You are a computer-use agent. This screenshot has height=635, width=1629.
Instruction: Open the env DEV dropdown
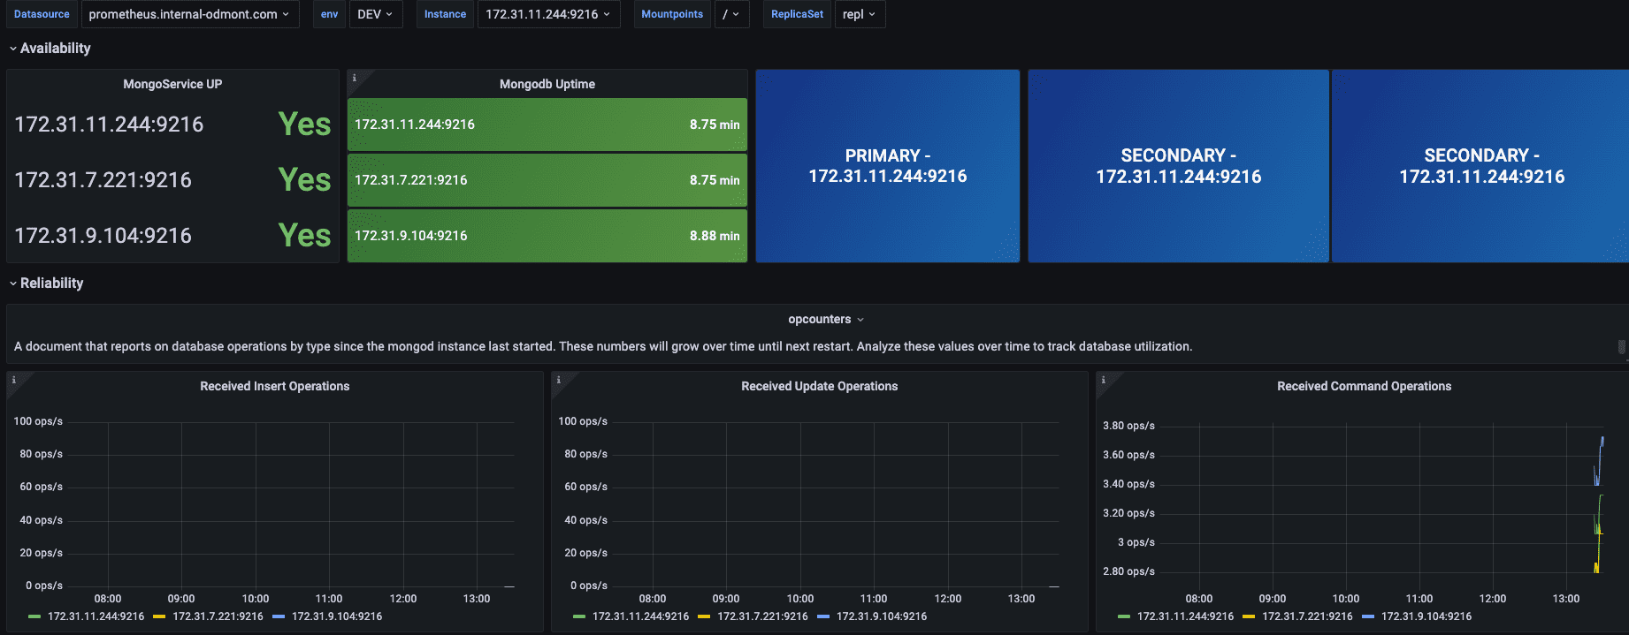pos(376,14)
